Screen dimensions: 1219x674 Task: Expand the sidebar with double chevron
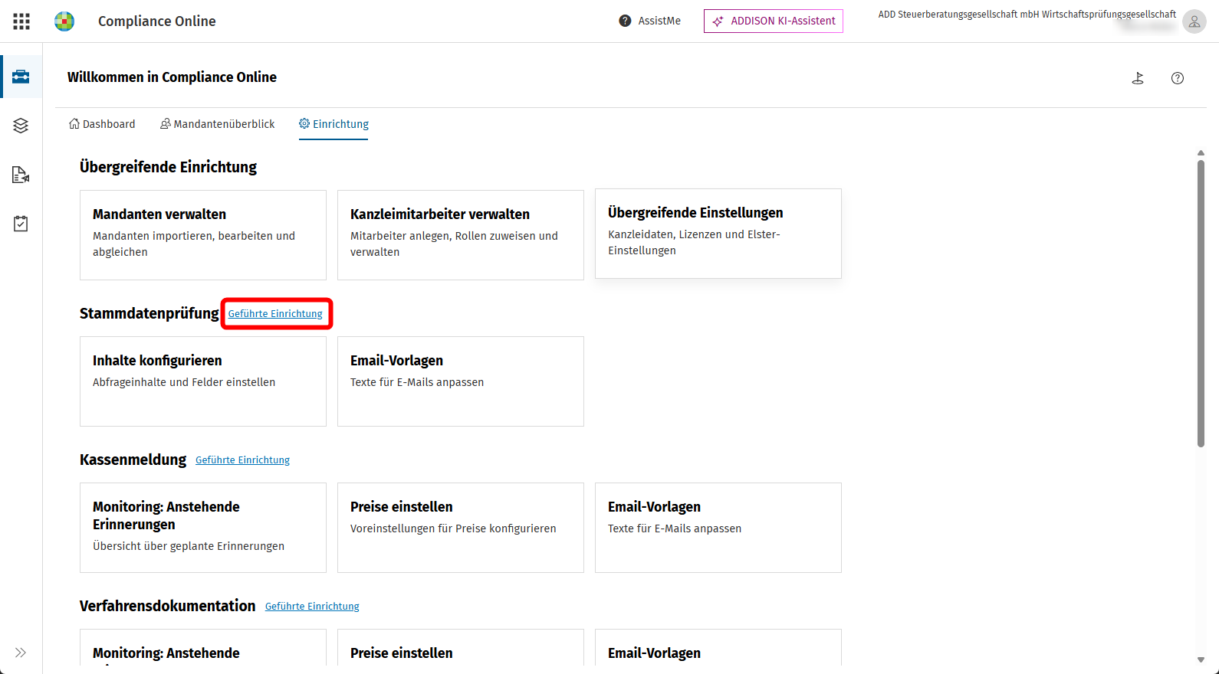click(21, 653)
